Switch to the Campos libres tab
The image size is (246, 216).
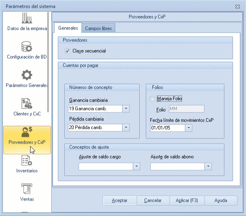[99, 28]
